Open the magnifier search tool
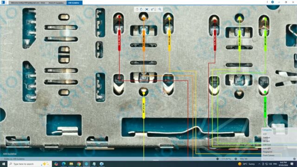297x167 pixels. [x=160, y=9]
